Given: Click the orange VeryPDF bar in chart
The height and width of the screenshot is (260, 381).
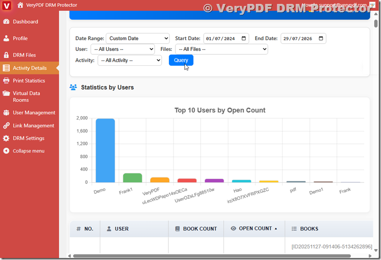Looking at the screenshot, I should 160,180.
